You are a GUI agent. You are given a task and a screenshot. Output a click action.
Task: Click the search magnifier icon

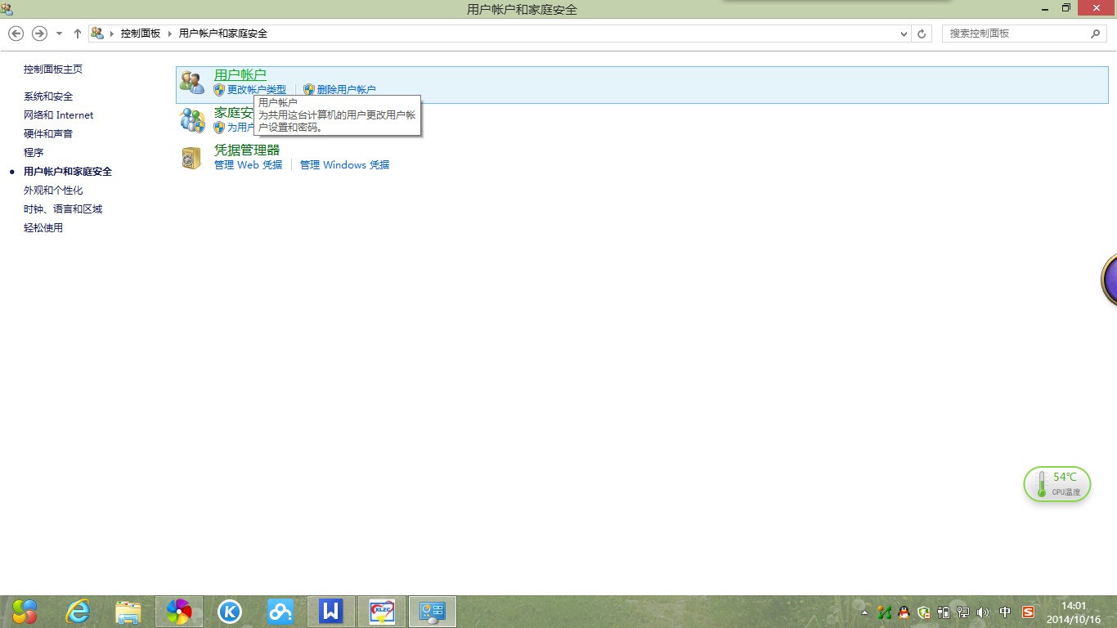1096,34
